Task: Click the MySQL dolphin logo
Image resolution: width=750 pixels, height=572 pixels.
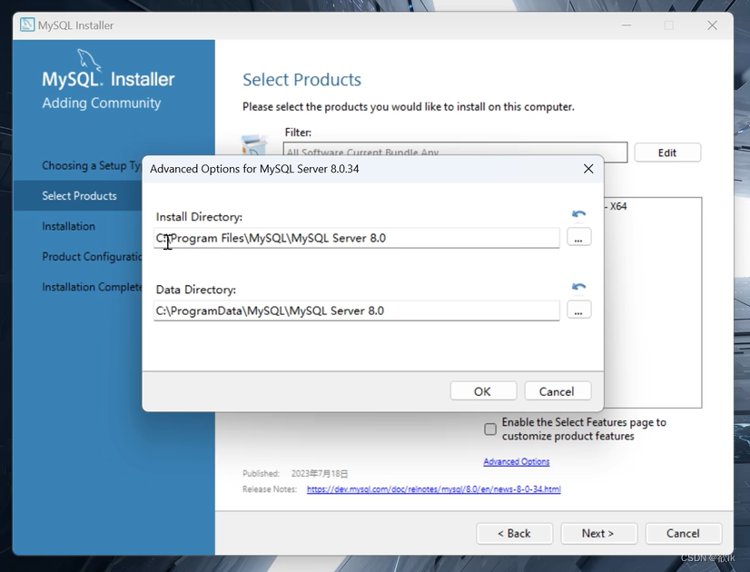Action: (89, 60)
